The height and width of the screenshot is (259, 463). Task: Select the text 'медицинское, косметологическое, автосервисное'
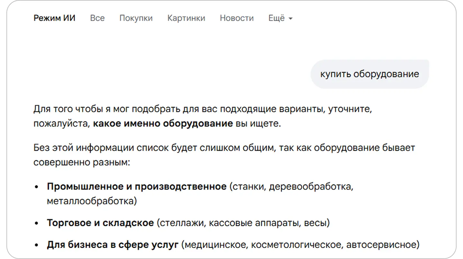pyautogui.click(x=300, y=245)
